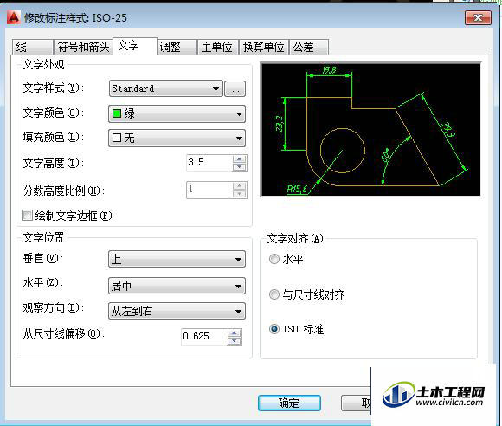This screenshot has width=502, height=426.
Task: Click the 确定 button
Action: (289, 403)
